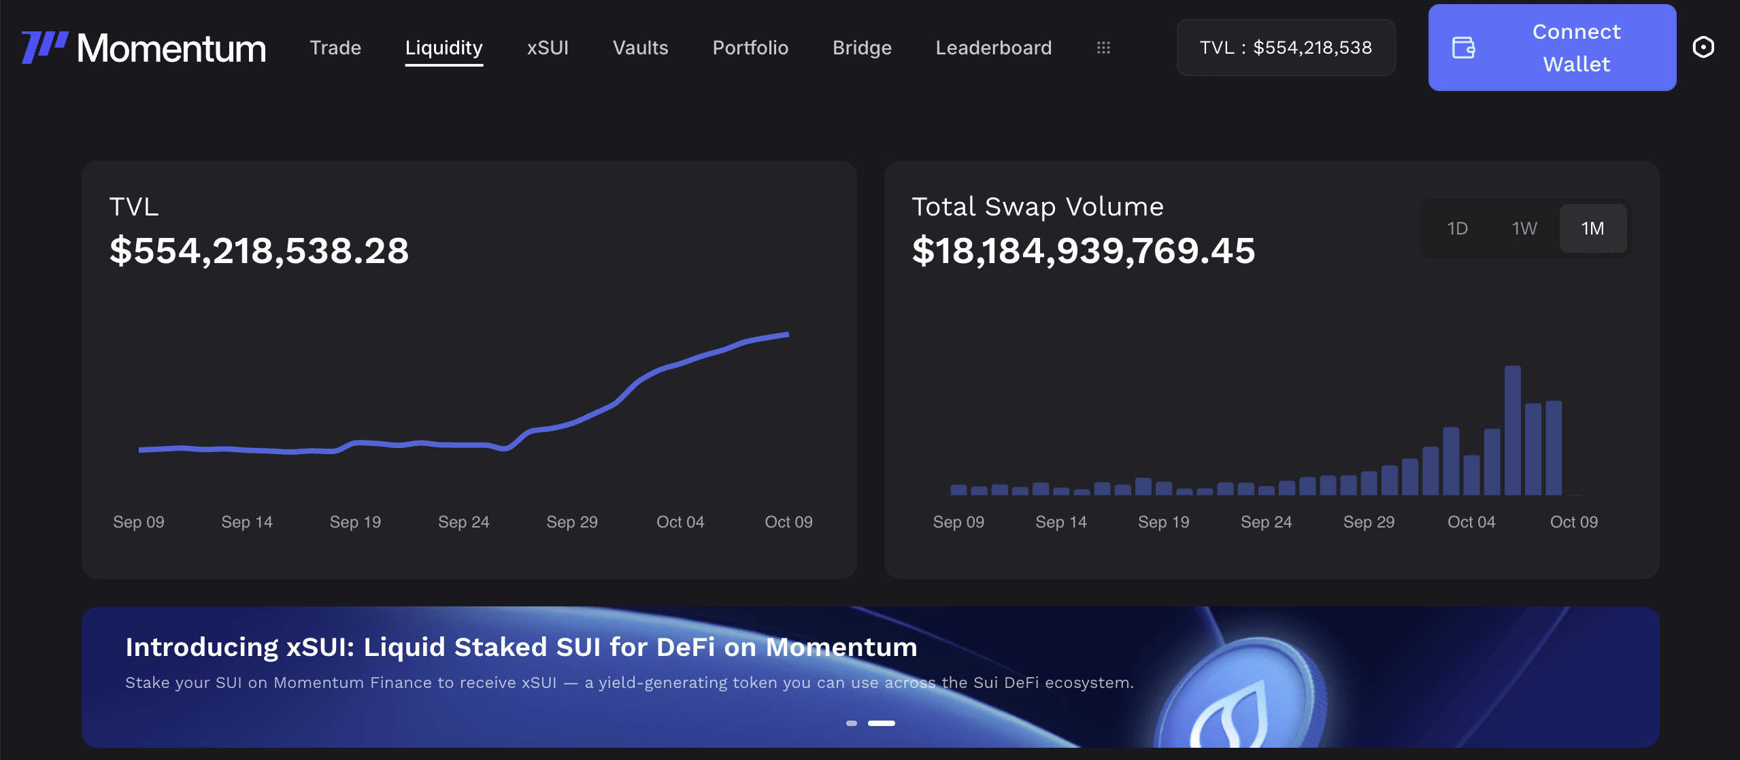Open the circular settings icon

point(1703,48)
